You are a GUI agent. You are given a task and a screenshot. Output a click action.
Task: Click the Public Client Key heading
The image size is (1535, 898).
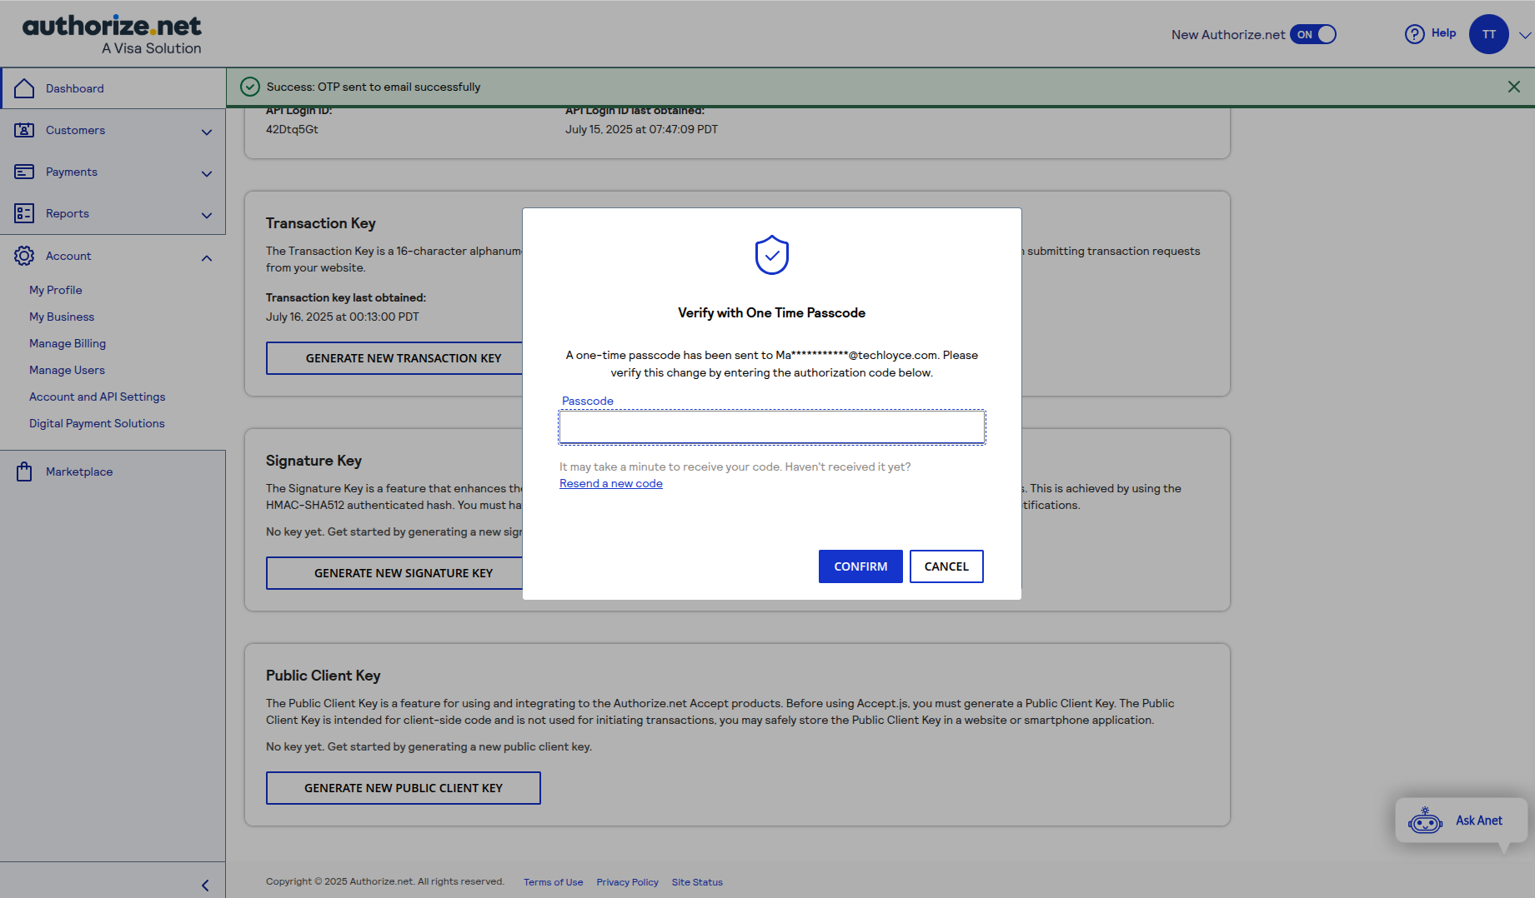pos(324,676)
